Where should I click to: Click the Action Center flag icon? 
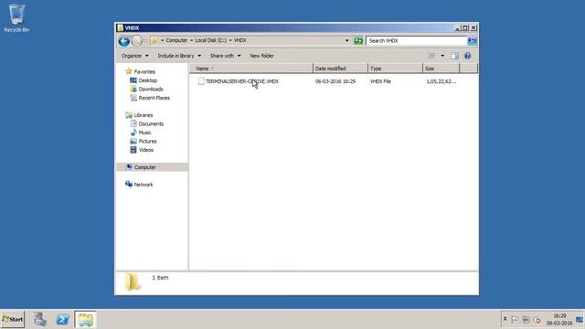[x=515, y=319]
